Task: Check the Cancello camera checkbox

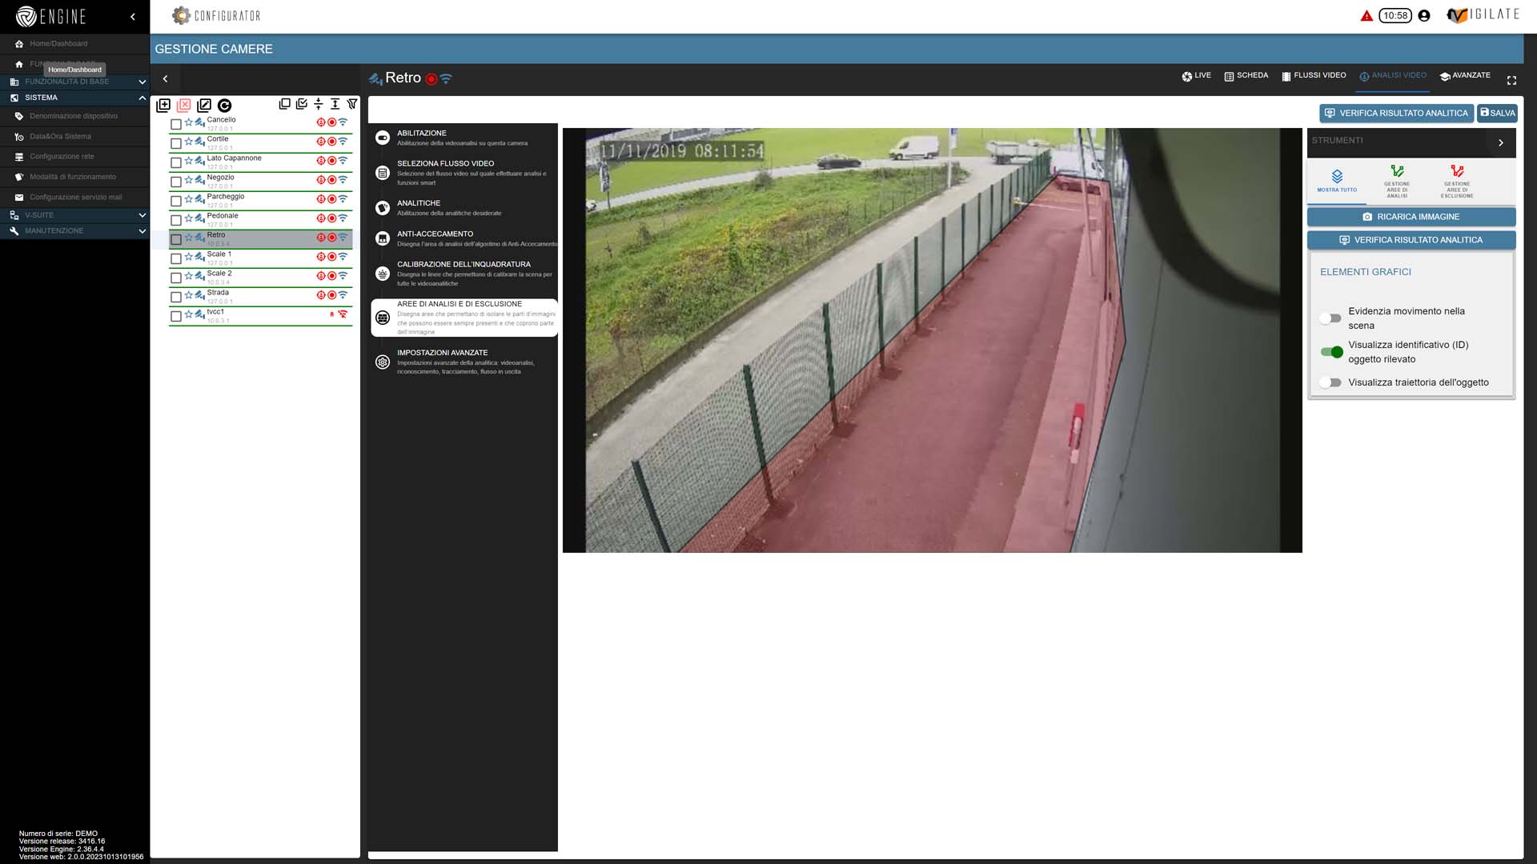Action: [x=176, y=124]
